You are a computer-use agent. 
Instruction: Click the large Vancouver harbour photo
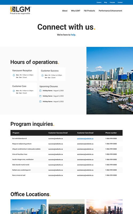(x=110, y=81)
